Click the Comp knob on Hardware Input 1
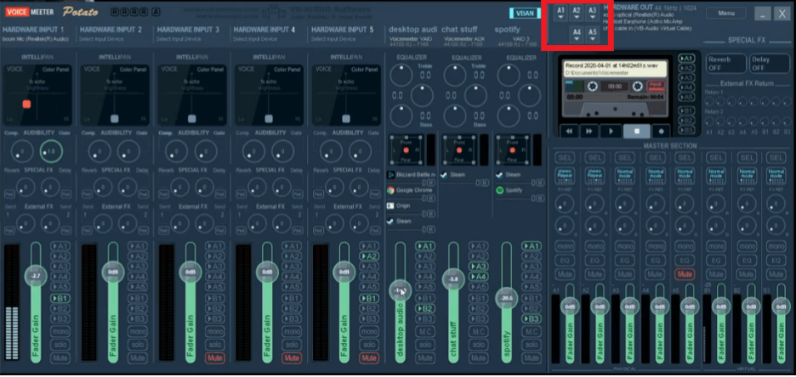Viewport: 796px width, 377px height. pos(20,150)
